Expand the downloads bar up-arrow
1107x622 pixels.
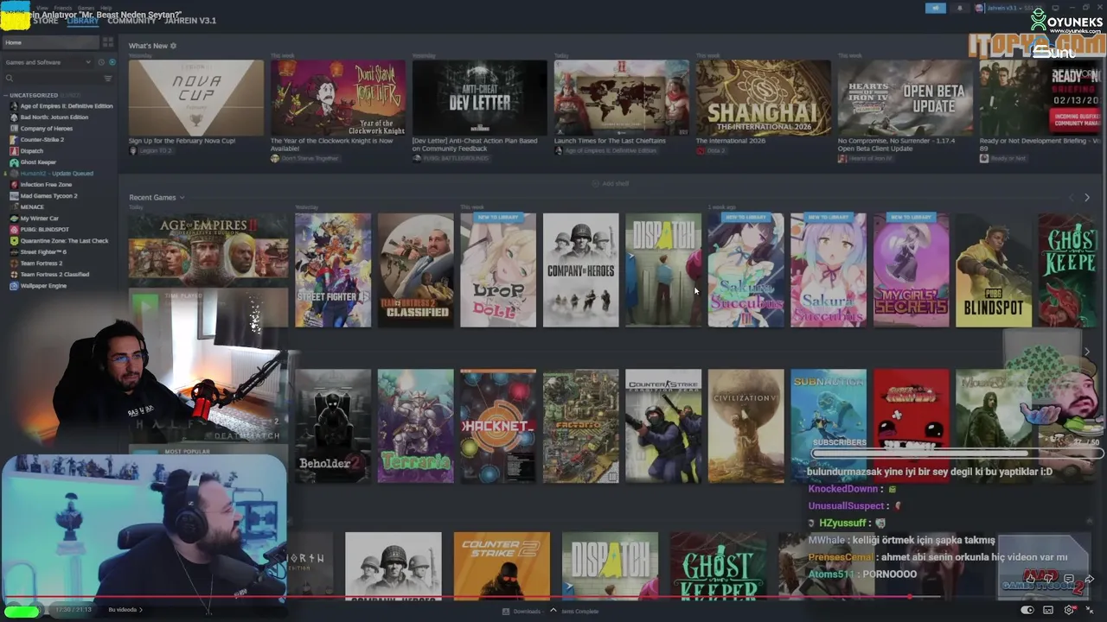point(553,611)
